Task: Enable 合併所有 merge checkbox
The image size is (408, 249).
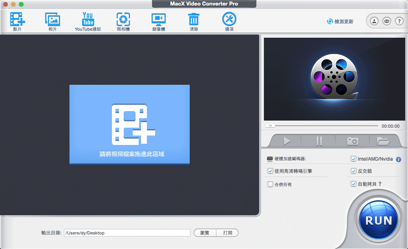Action: pos(270,184)
